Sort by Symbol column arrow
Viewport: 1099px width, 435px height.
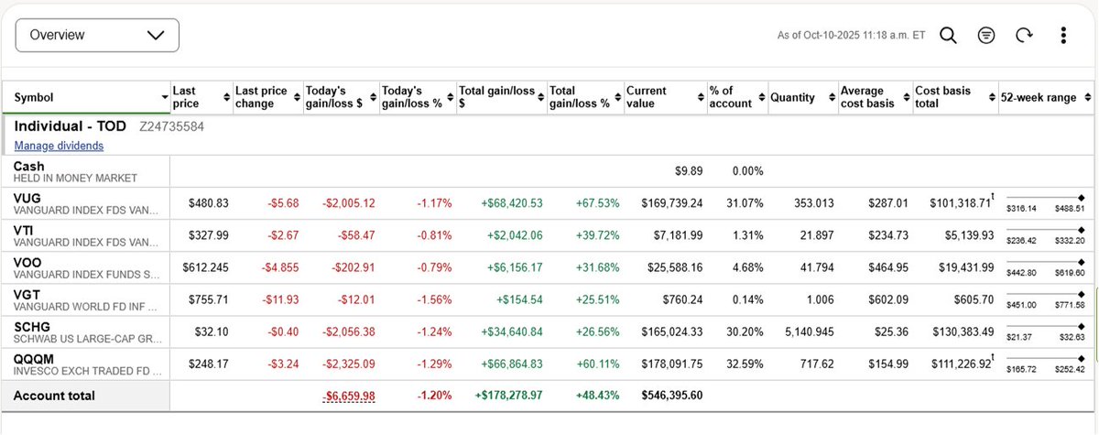coord(164,97)
